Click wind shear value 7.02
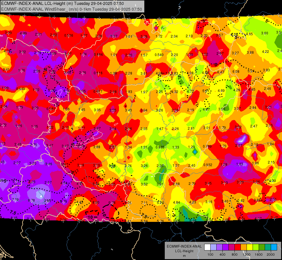 [52, 72]
